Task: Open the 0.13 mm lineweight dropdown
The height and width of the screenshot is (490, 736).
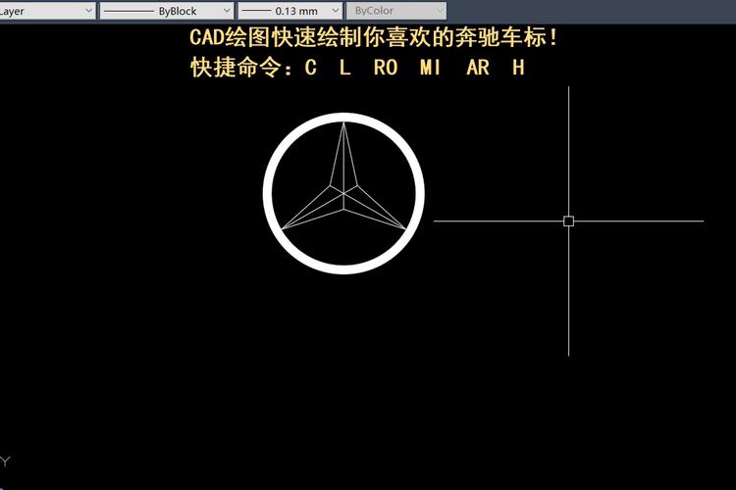Action: point(289,11)
